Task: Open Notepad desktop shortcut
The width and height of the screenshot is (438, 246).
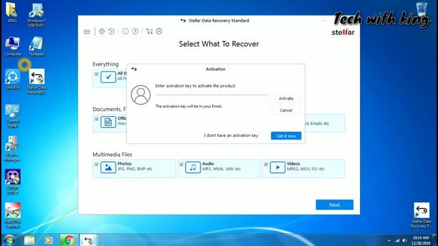Action: tap(36, 46)
